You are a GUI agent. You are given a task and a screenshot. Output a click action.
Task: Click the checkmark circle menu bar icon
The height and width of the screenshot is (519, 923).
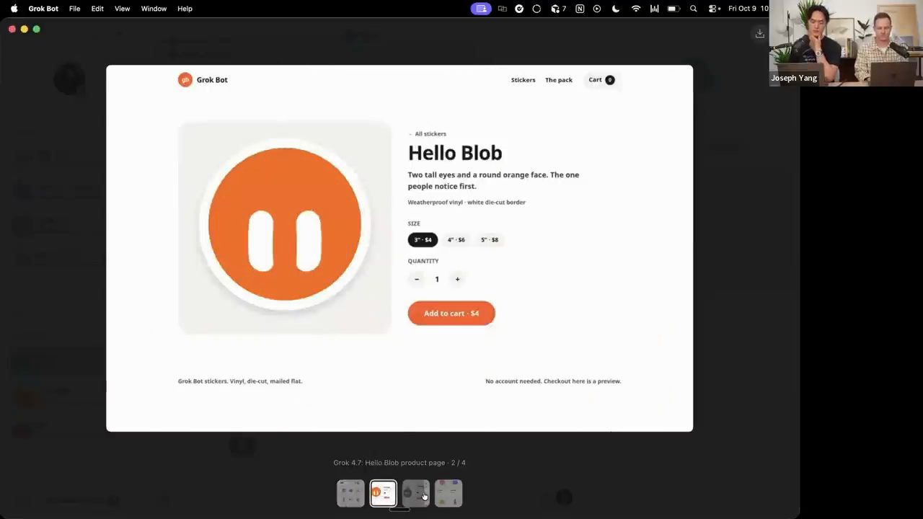coord(519,9)
